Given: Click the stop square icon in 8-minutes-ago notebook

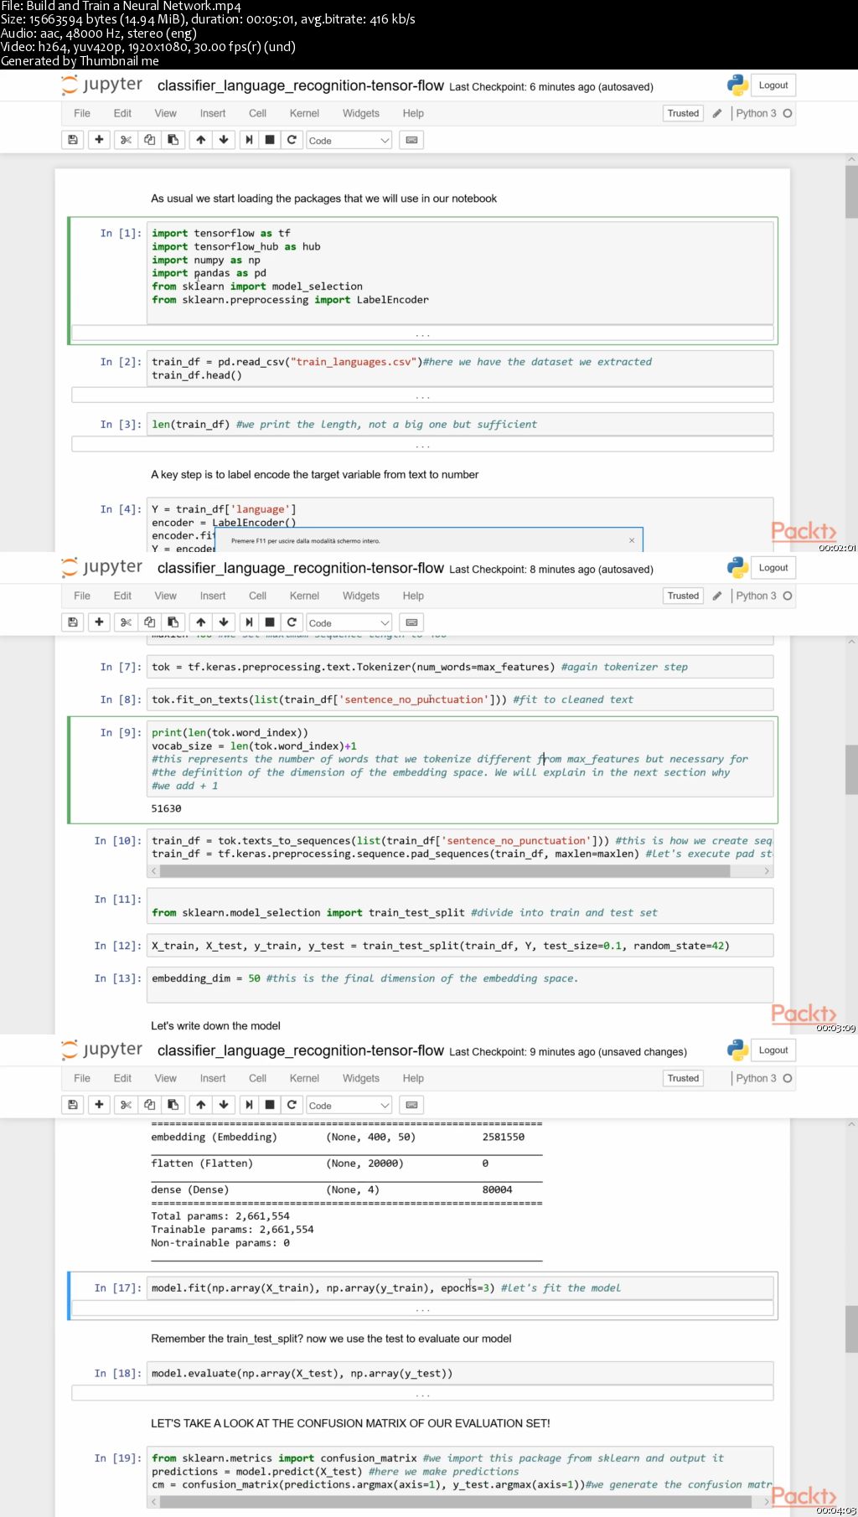Looking at the screenshot, I should 270,622.
